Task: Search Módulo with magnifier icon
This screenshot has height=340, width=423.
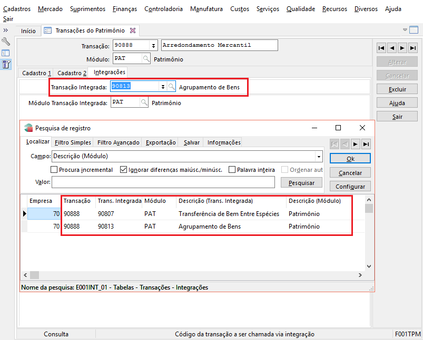Action: pos(146,58)
